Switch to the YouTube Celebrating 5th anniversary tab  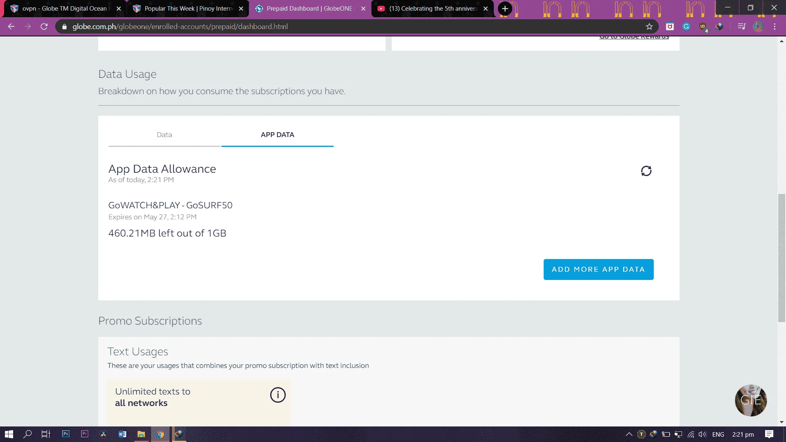[x=432, y=9]
